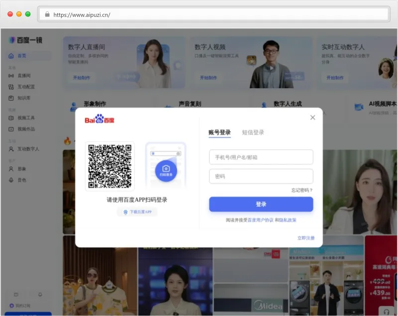Viewport: 398px width, 316px height.
Task: Open 首页 in the sidebar
Action: click(28, 56)
